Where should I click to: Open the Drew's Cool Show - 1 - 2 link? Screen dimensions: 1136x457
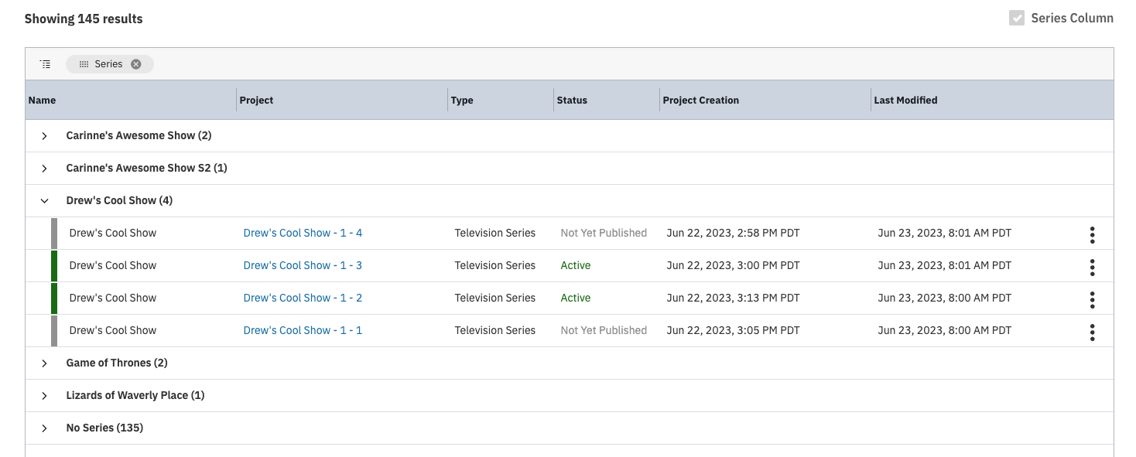click(x=303, y=298)
